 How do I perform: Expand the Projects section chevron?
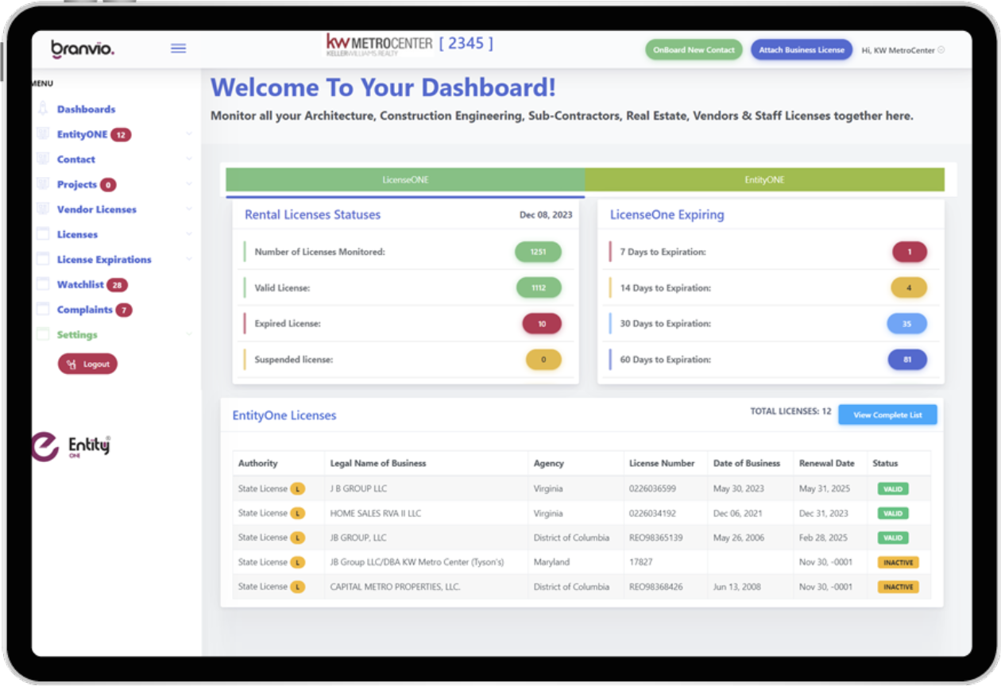pyautogui.click(x=188, y=183)
